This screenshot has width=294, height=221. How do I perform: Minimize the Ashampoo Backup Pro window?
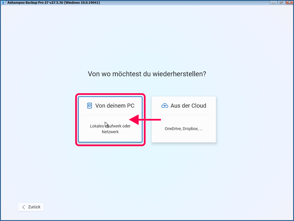(x=274, y=2)
